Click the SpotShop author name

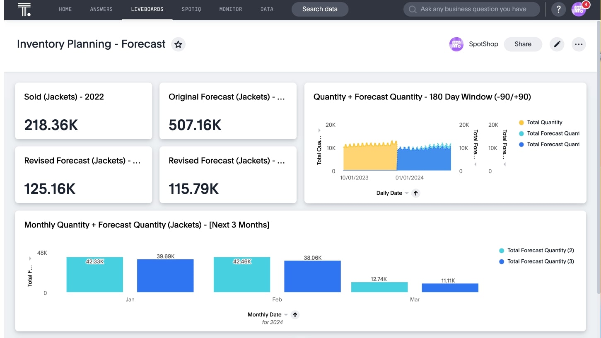pyautogui.click(x=483, y=44)
